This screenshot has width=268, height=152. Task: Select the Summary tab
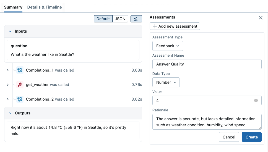(13, 7)
